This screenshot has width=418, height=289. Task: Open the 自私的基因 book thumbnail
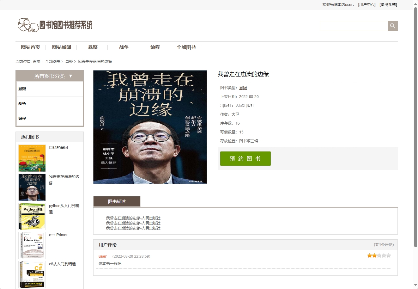click(x=32, y=158)
